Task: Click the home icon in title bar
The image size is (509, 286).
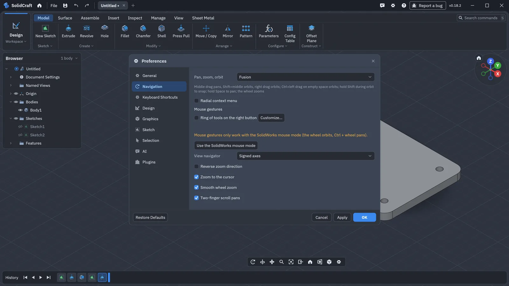Action: click(39, 5)
